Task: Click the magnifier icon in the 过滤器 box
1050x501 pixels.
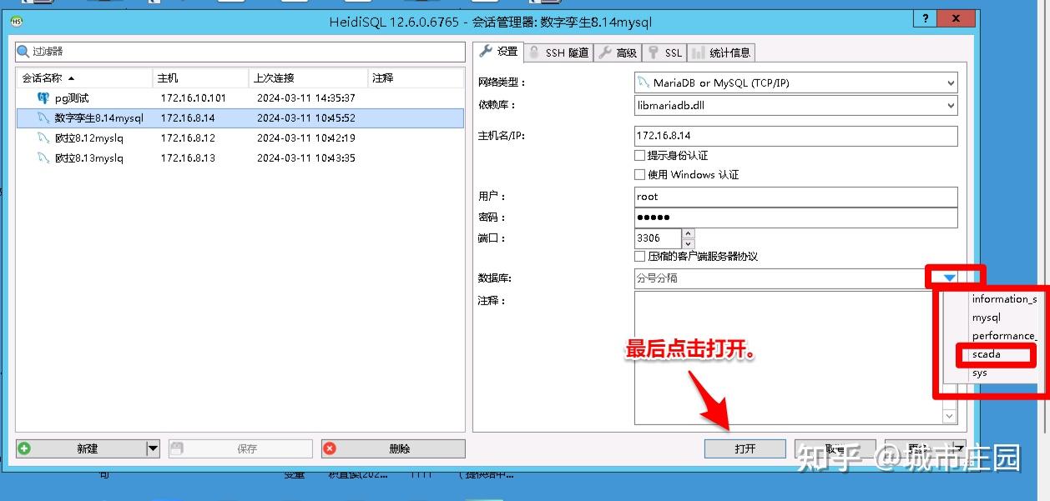Action: [23, 52]
